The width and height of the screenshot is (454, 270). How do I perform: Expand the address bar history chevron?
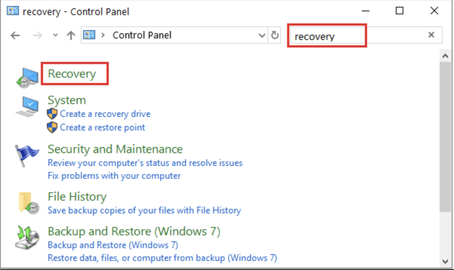pos(262,35)
